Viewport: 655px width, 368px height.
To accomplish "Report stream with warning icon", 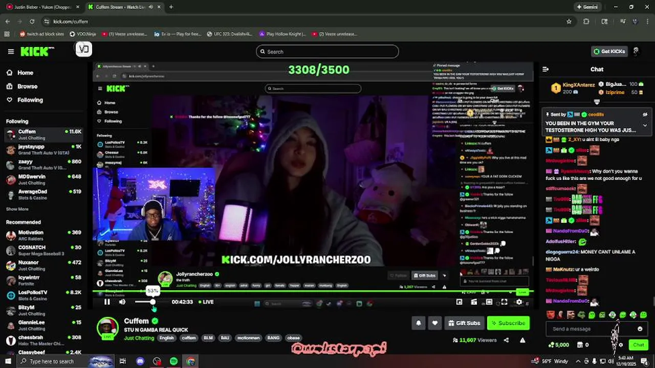I will (x=522, y=340).
